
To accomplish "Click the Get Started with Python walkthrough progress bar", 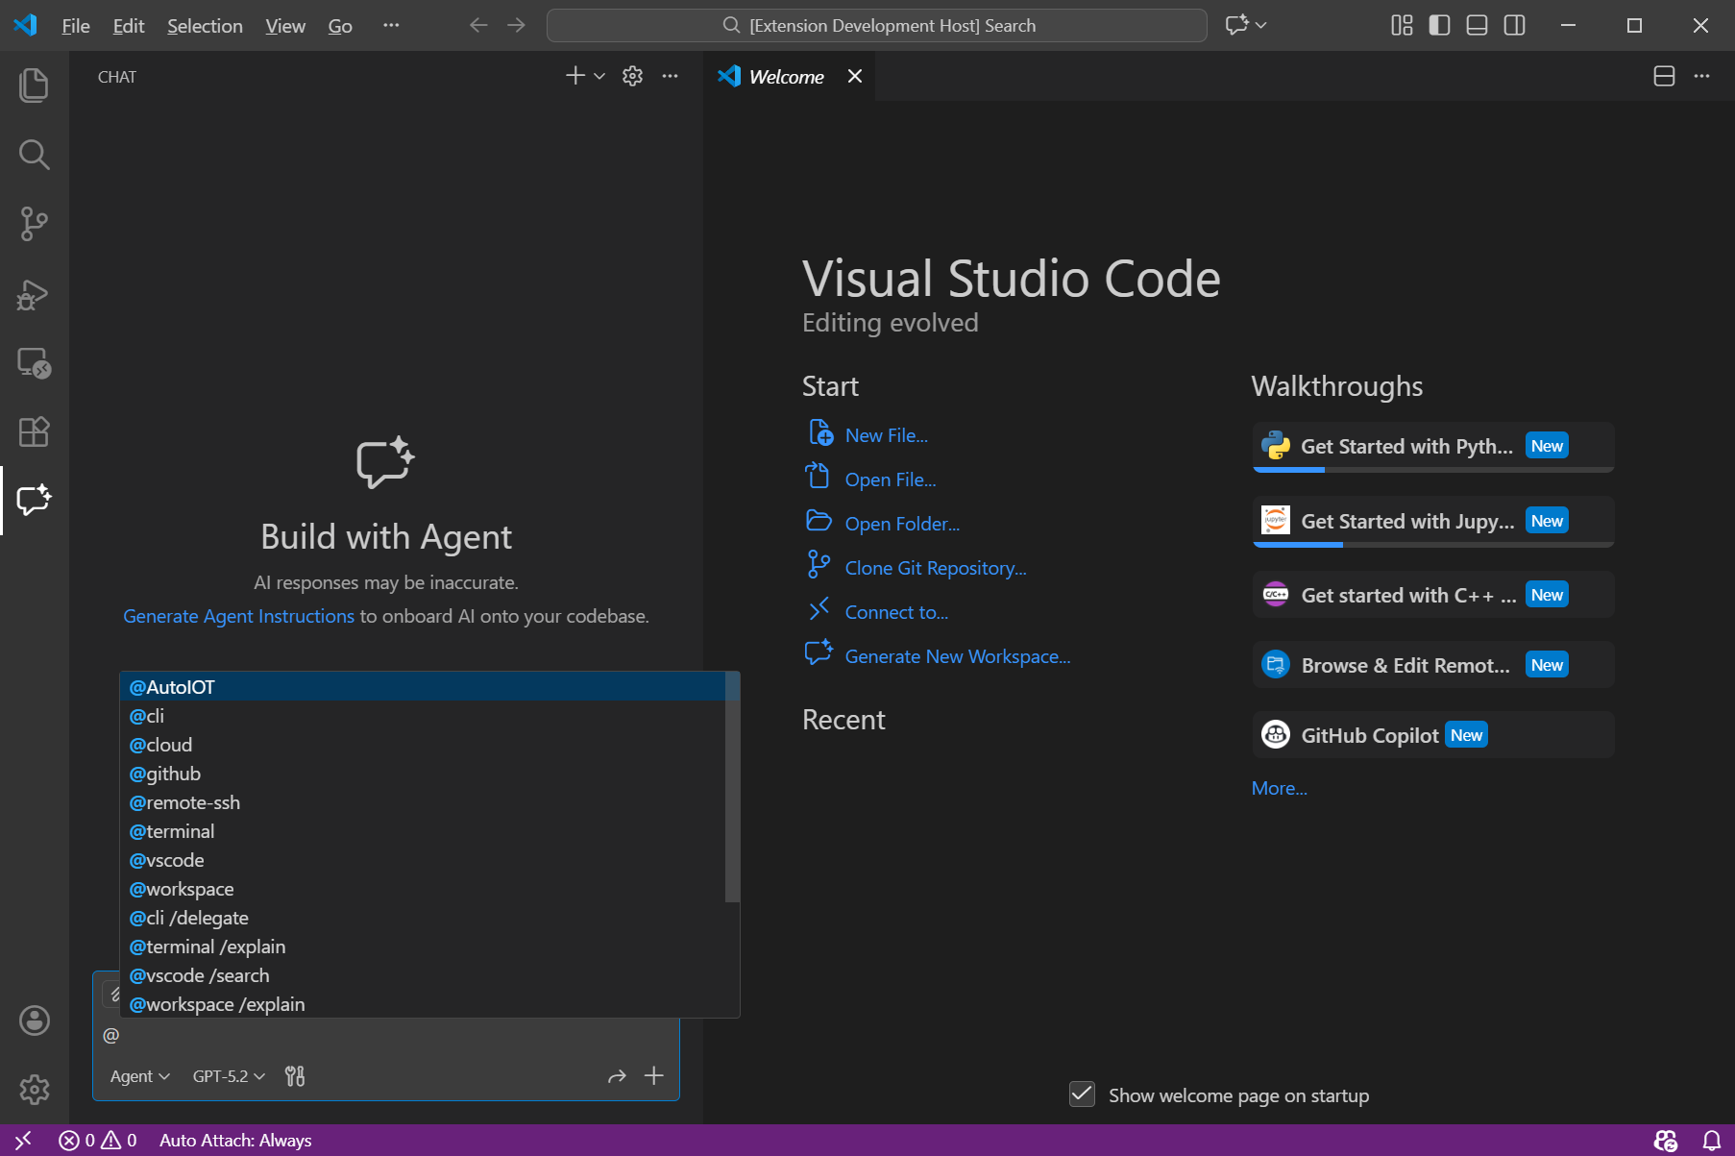I will tap(1432, 470).
